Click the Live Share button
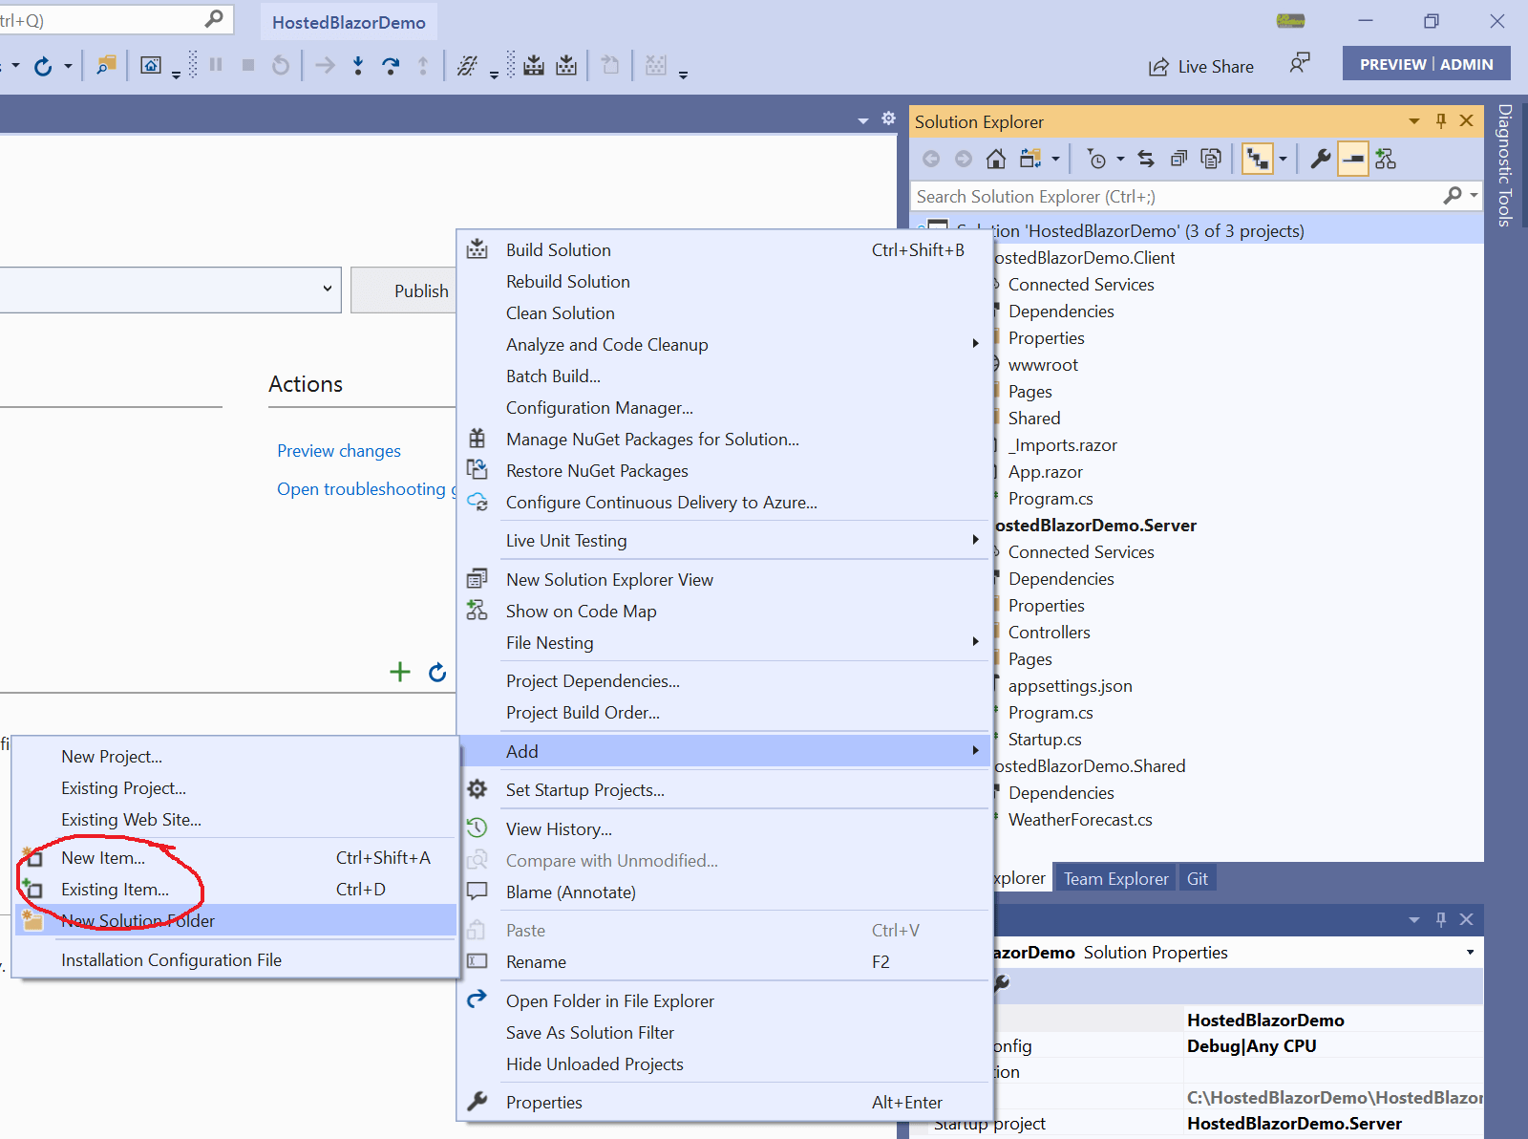Viewport: 1528px width, 1139px height. point(1201,67)
